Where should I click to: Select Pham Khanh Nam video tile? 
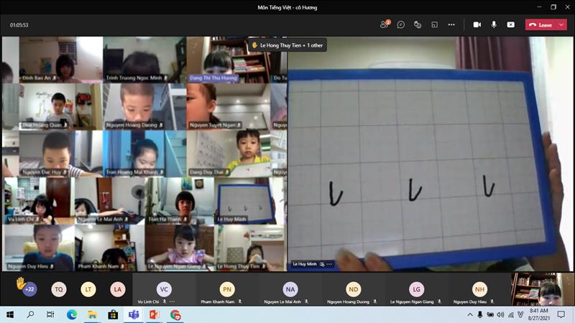tap(110, 248)
